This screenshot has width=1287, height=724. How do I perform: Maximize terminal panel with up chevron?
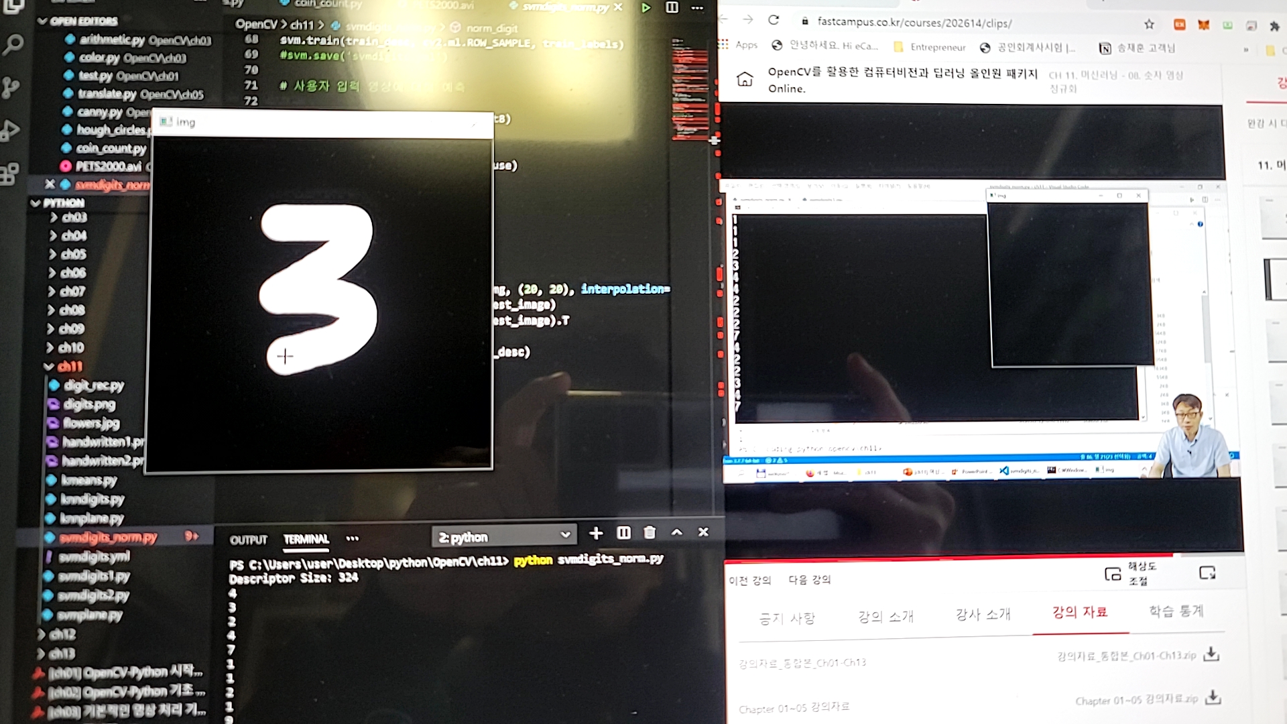(677, 532)
